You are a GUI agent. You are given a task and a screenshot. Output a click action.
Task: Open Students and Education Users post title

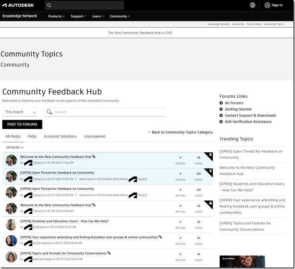(x=64, y=221)
